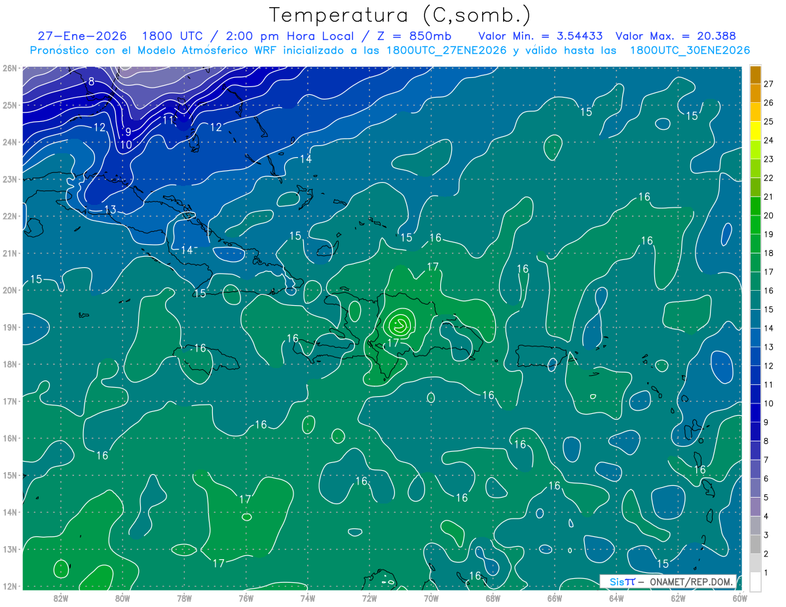Click the color bar label '7'
The width and height of the screenshot is (786, 607).
(x=766, y=460)
